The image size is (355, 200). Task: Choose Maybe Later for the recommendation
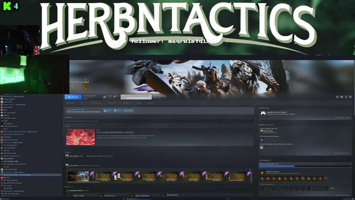click(128, 111)
